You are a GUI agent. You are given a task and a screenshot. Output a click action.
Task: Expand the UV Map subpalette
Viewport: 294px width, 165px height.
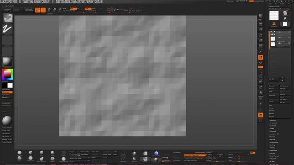tap(272, 161)
